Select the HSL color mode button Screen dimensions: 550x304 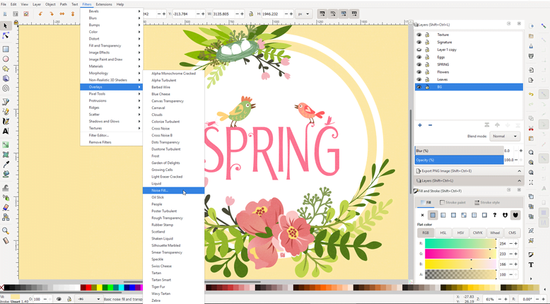click(x=443, y=233)
